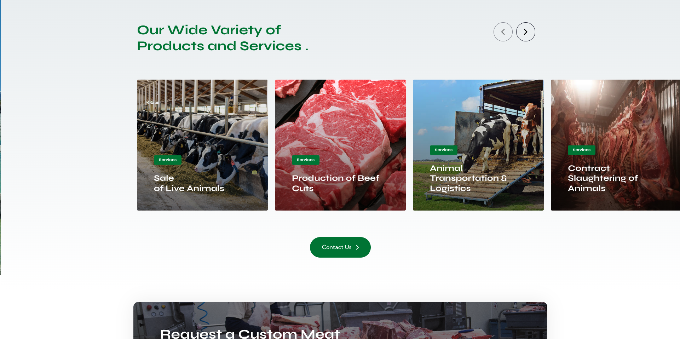
Task: Open the Contract Slaughtering of Animals card
Action: click(615, 145)
